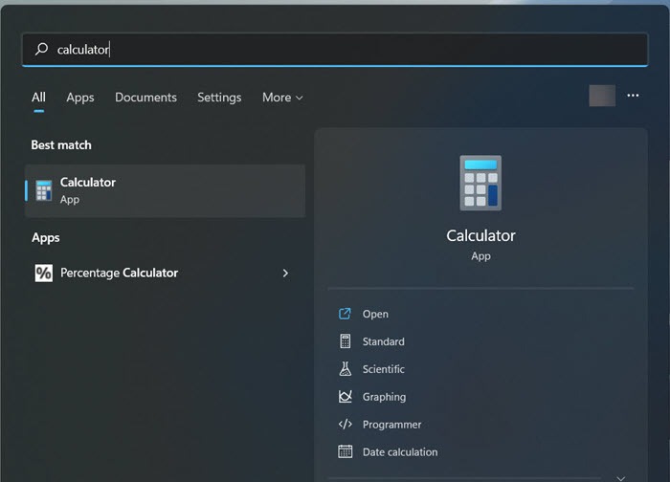Open the three-dot options menu
This screenshot has height=482, width=670.
click(x=633, y=96)
